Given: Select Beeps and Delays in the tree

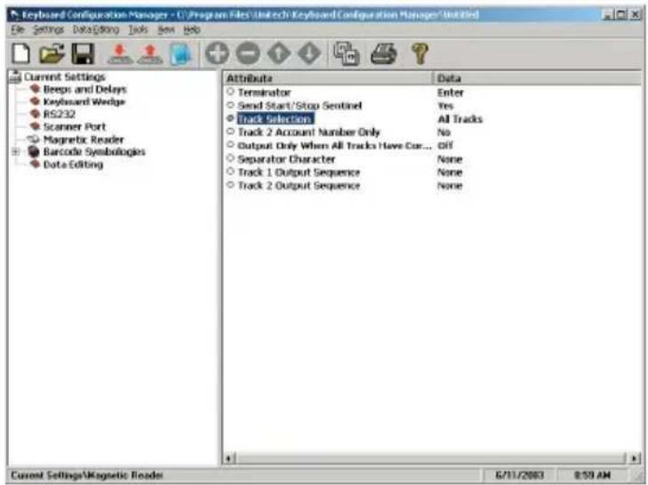Looking at the screenshot, I should tap(84, 89).
